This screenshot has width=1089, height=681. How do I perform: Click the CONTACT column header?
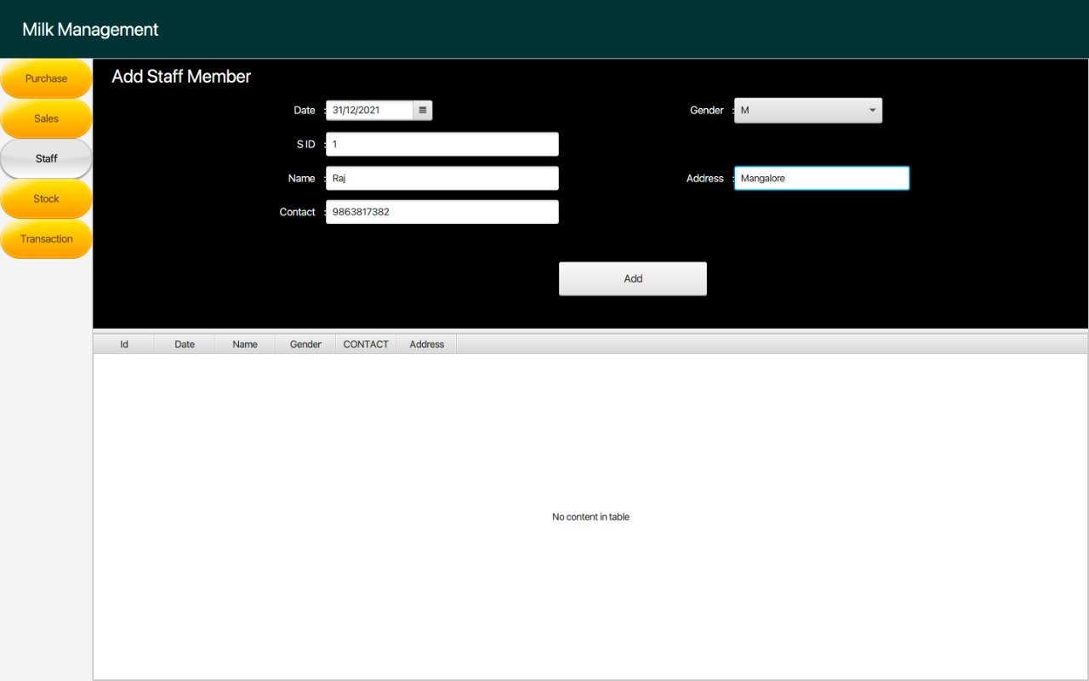pyautogui.click(x=365, y=344)
